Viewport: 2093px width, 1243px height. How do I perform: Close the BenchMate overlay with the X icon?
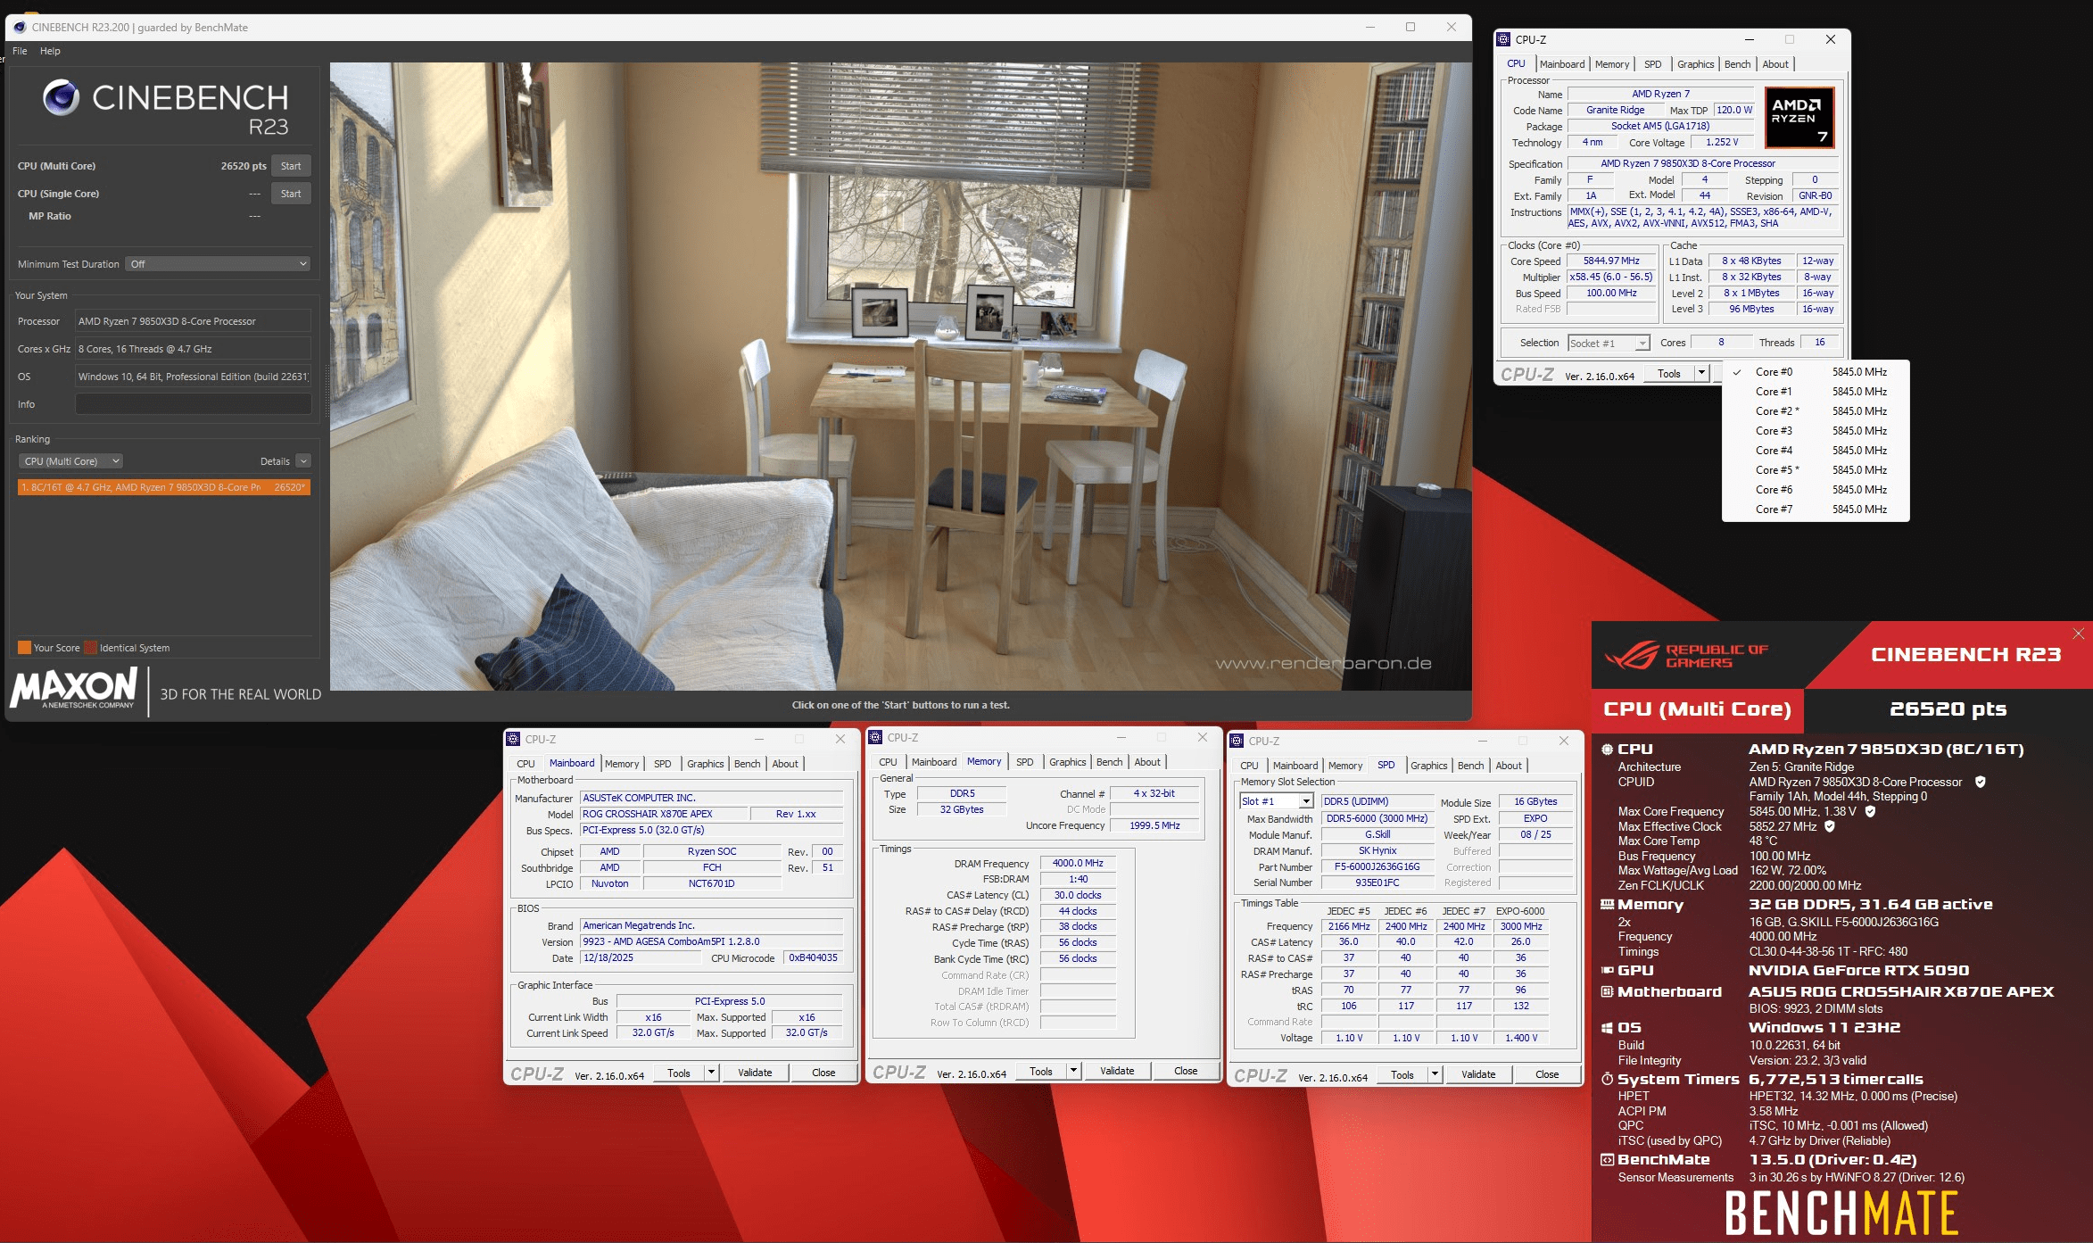click(2078, 634)
